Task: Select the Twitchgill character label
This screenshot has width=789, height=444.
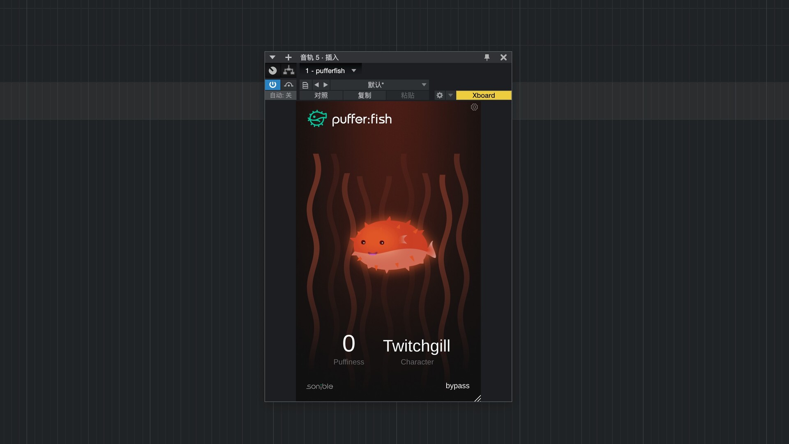Action: [416, 346]
